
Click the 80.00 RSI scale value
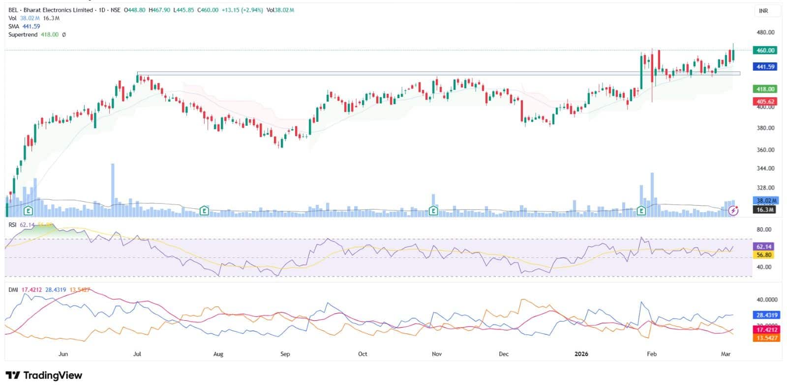(764, 230)
